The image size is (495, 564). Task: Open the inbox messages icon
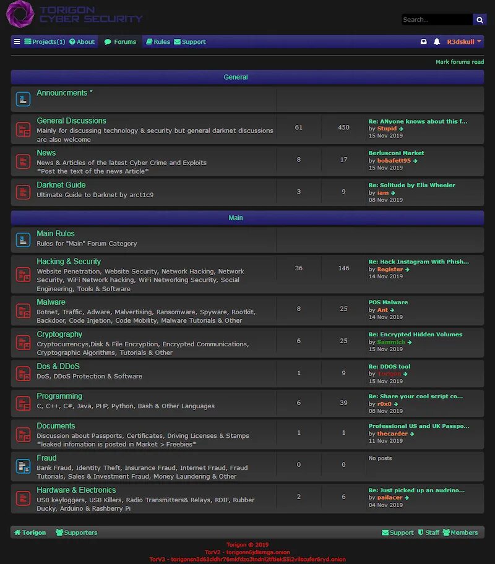point(424,41)
